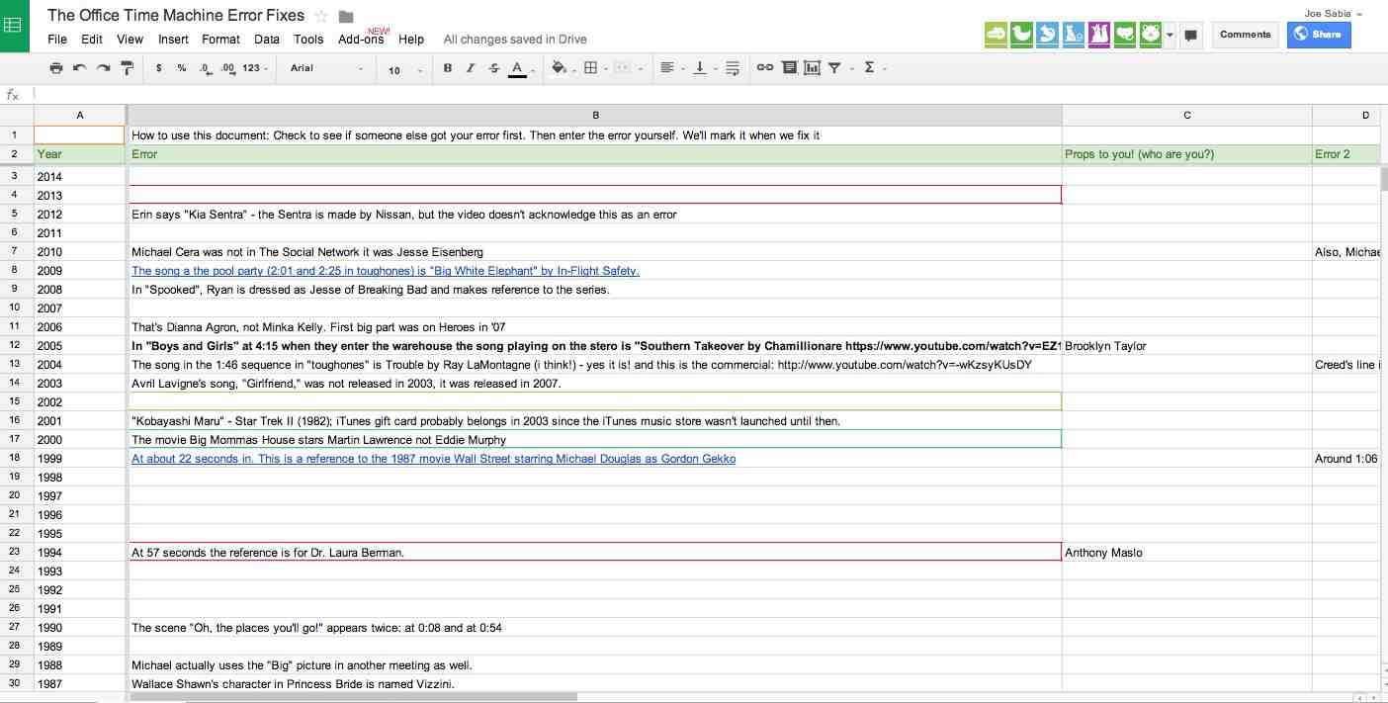Open the File menu
The width and height of the screenshot is (1388, 703).
57,40
